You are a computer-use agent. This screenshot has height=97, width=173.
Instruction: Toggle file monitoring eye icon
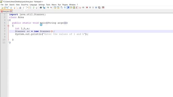click(x=83, y=8)
